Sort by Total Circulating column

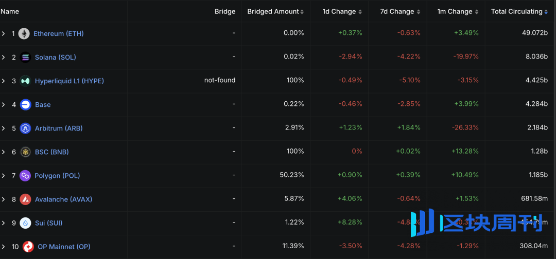[x=519, y=11]
